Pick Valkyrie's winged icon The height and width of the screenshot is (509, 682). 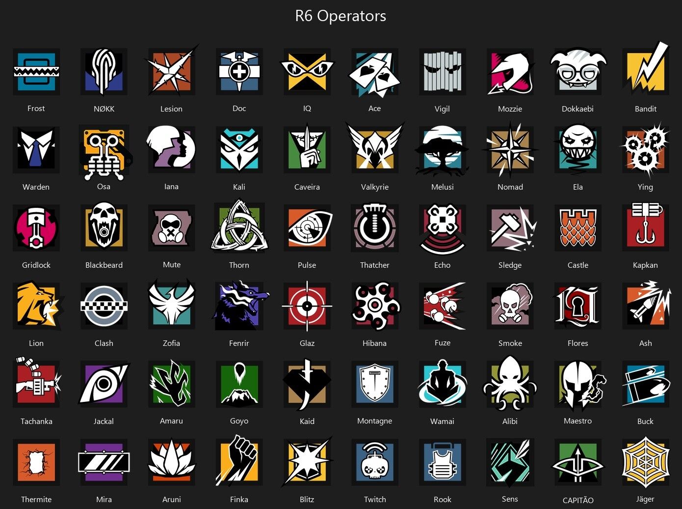pyautogui.click(x=375, y=147)
